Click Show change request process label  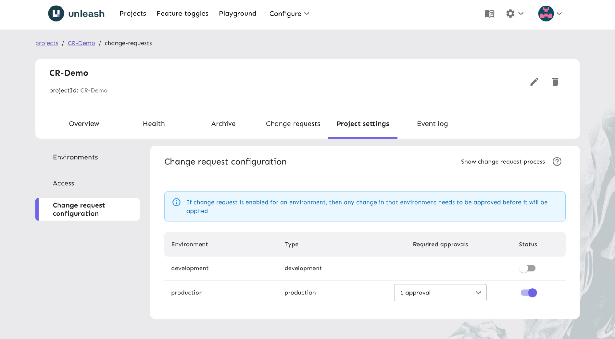pyautogui.click(x=503, y=161)
